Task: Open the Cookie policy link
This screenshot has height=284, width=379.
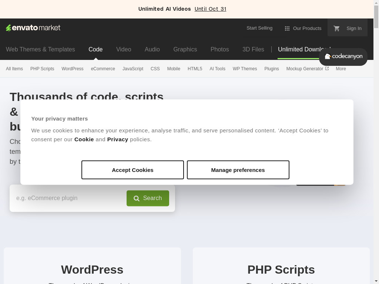Action: coord(84,139)
